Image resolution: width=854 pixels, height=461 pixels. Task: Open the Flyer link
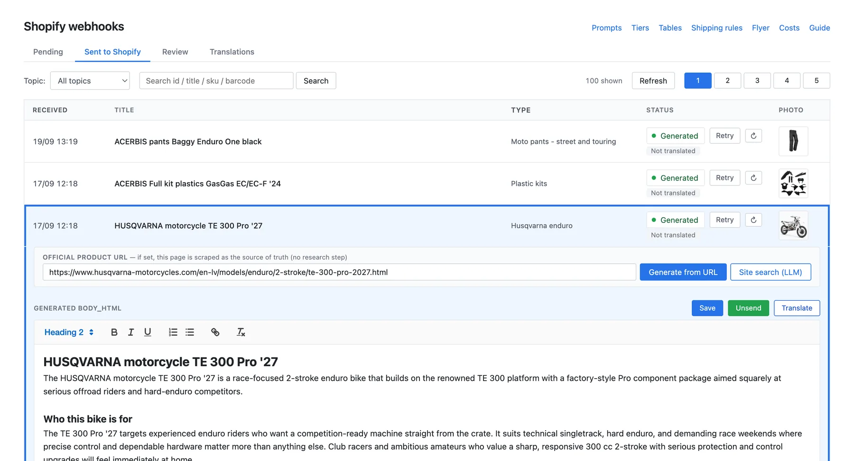pos(761,28)
